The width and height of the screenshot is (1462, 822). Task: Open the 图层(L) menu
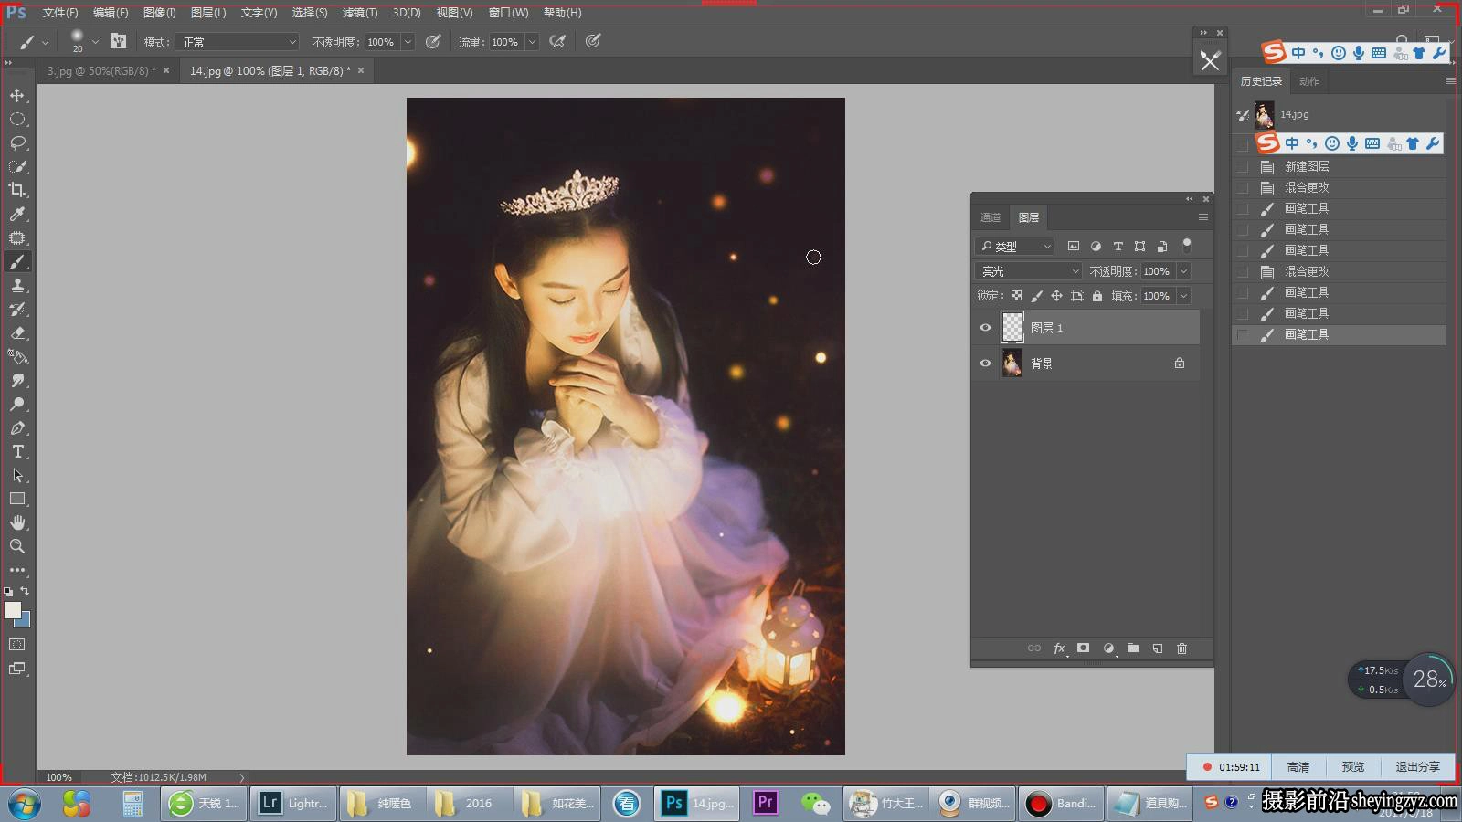(207, 13)
